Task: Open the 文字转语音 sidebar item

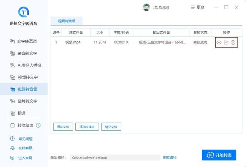Action: pyautogui.click(x=23, y=41)
